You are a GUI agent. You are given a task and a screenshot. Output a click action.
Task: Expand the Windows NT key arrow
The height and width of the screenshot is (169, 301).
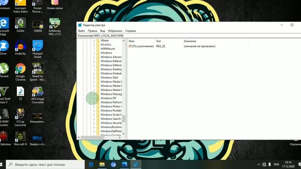pos(94,98)
